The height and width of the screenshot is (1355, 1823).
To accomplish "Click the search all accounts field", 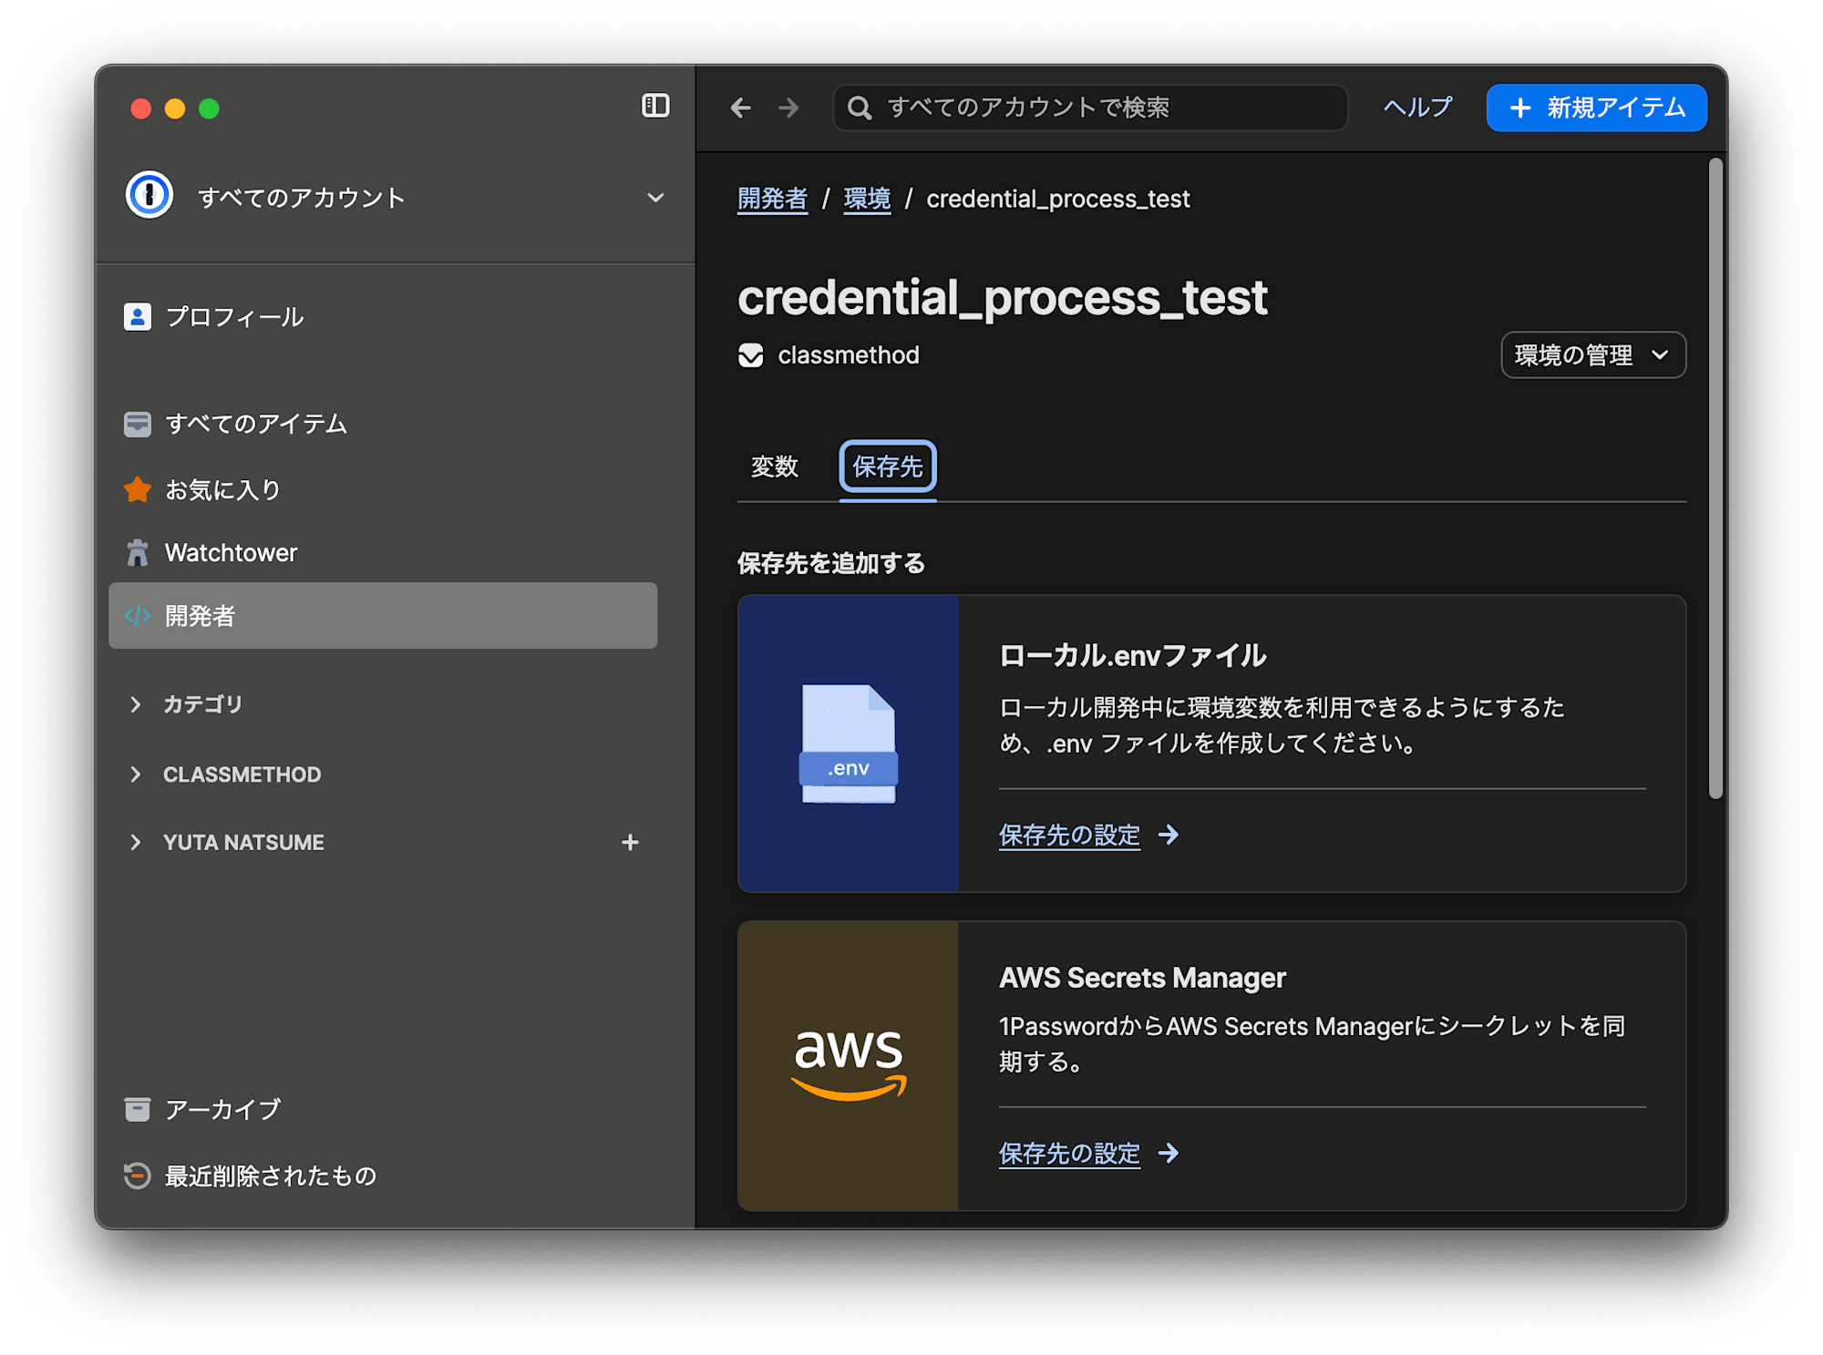I will point(1090,108).
